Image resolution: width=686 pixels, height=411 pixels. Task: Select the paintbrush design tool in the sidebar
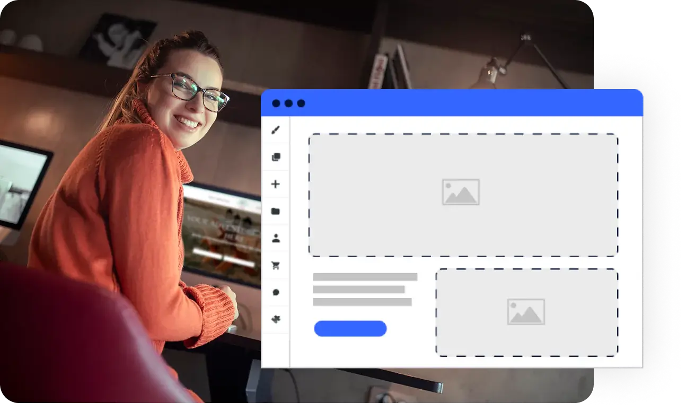click(x=276, y=130)
